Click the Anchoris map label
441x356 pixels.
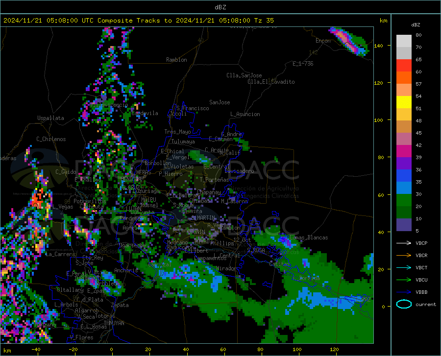point(126,270)
